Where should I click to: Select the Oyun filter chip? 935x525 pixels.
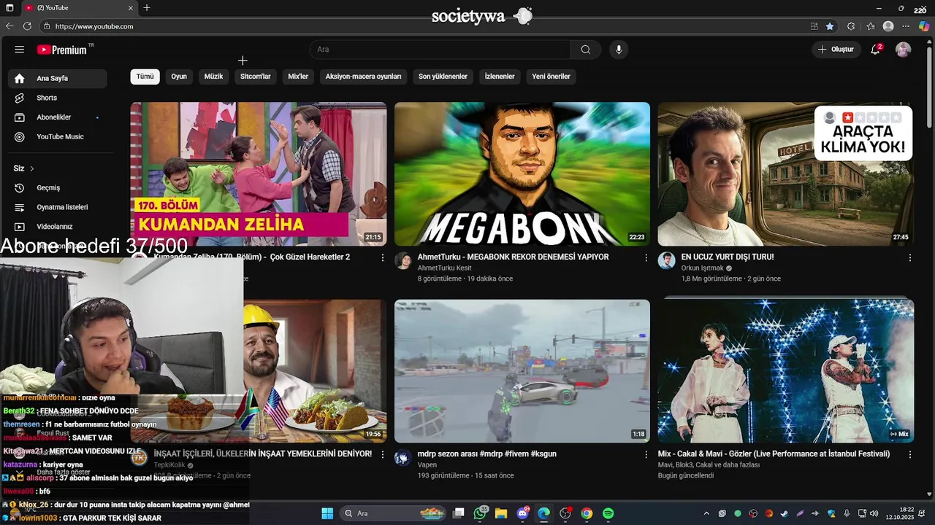click(179, 77)
